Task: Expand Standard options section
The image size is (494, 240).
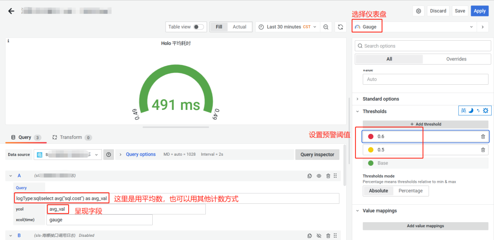Action: point(381,99)
